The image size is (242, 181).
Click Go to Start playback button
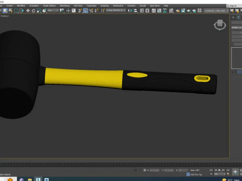pos(211,170)
